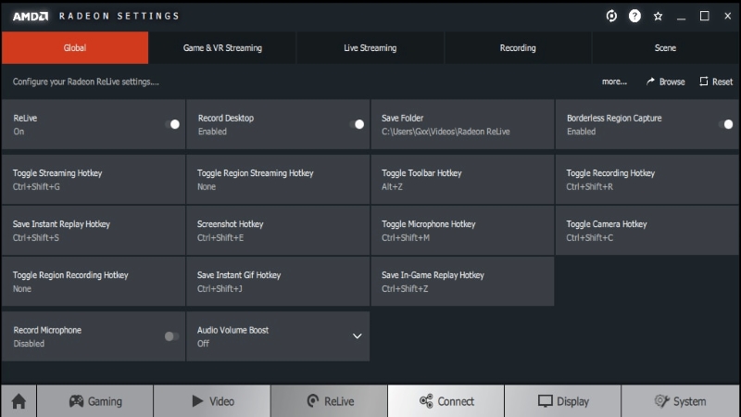Switch to the Recording tab
The height and width of the screenshot is (417, 741).
[518, 48]
